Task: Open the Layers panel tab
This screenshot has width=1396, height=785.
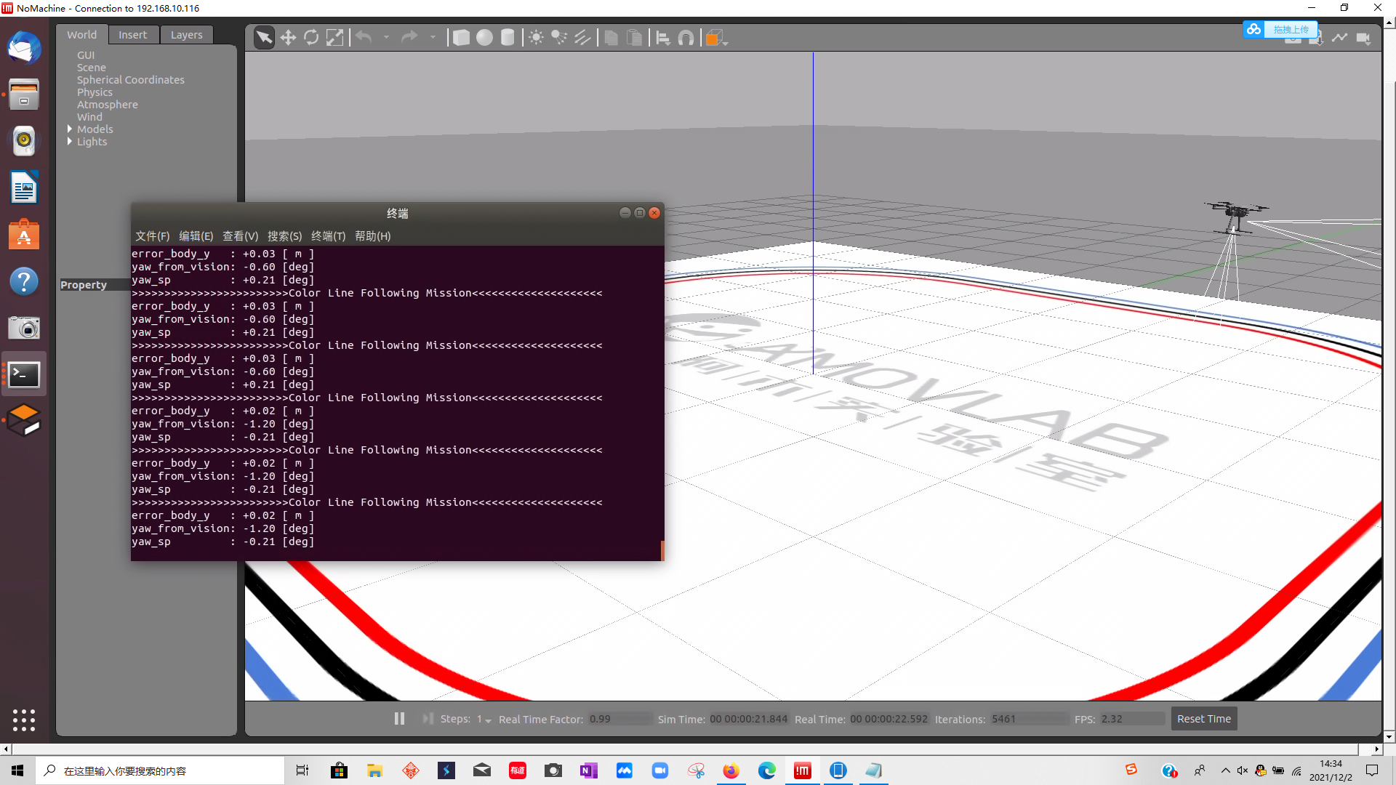Action: tap(187, 34)
